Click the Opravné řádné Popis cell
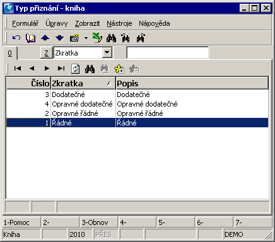This screenshot has width=275, height=242. coord(192,113)
